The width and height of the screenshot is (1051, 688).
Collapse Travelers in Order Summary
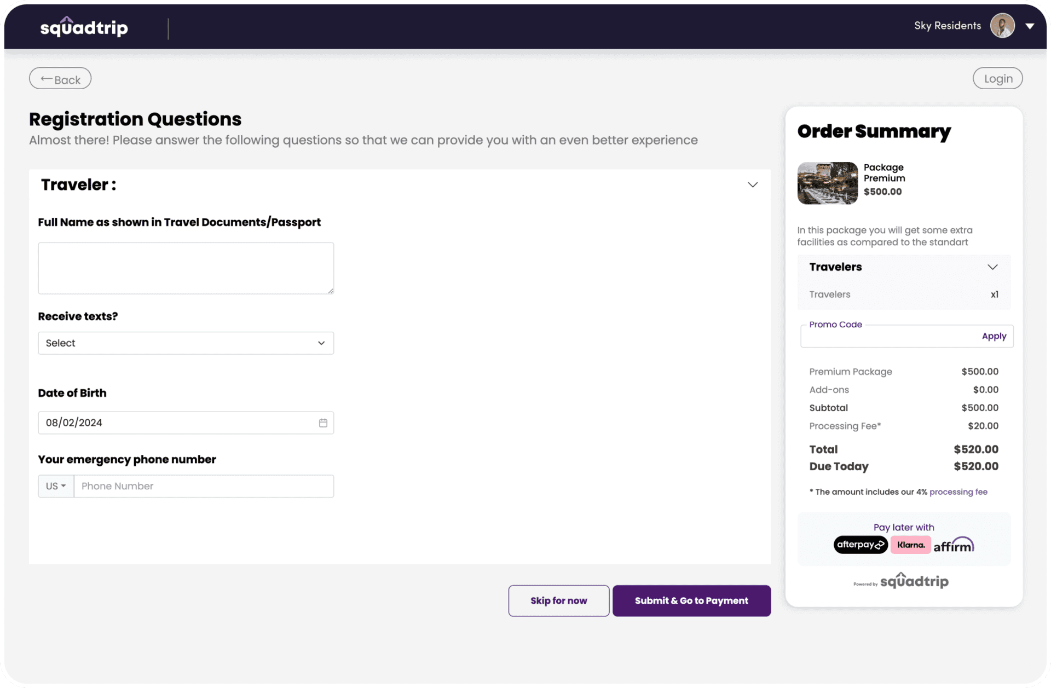[992, 267]
